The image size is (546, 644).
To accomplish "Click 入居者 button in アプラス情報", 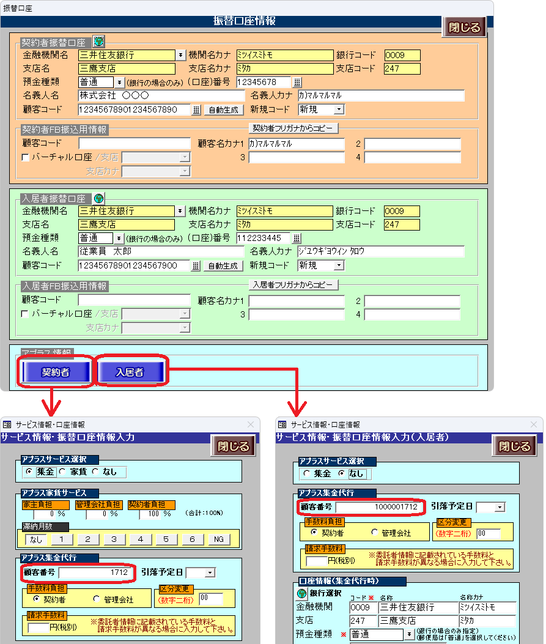I will pyautogui.click(x=130, y=371).
